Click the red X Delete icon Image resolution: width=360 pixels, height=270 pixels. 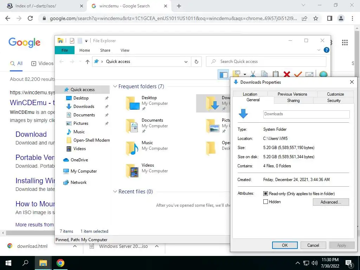(287, 74)
